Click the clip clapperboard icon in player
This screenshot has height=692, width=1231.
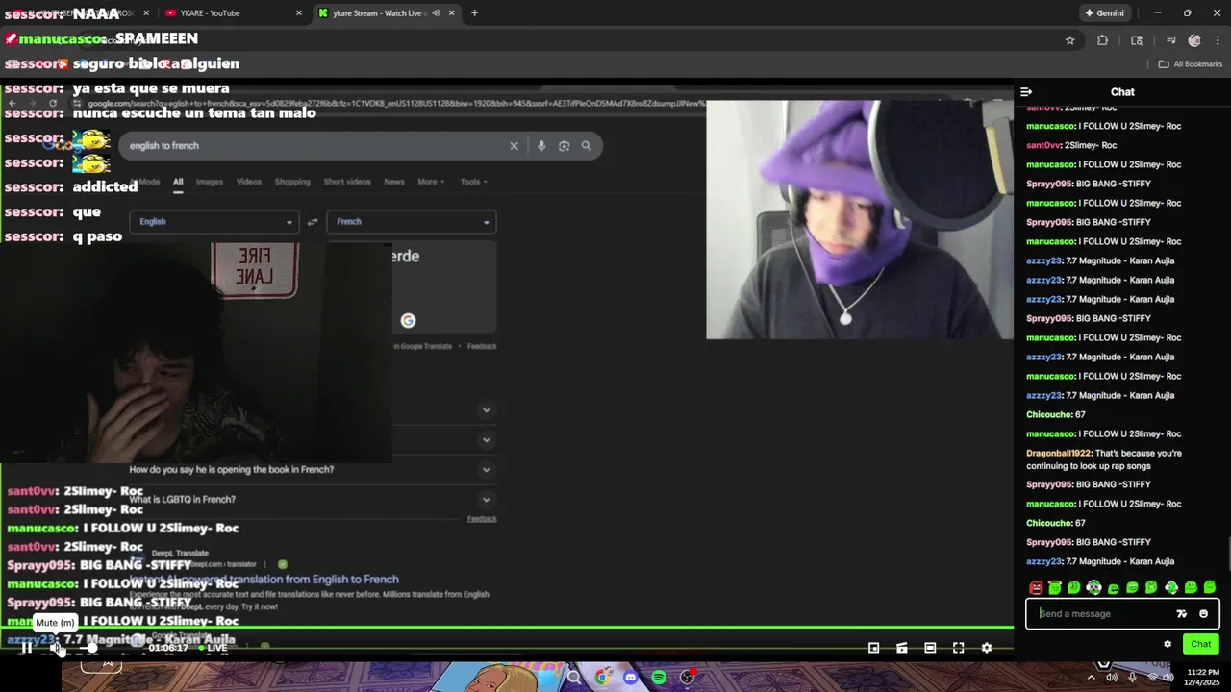(902, 648)
